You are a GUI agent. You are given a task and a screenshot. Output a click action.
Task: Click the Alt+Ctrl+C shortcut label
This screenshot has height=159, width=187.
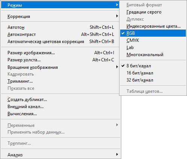tap(103, 60)
